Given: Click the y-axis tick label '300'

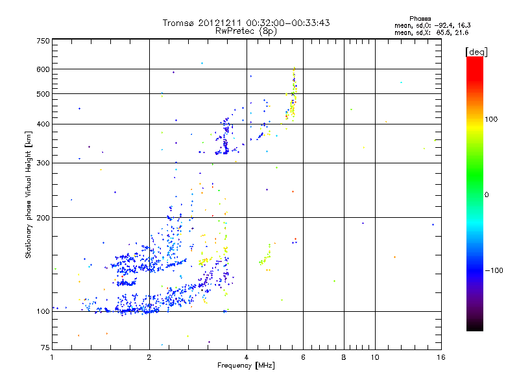Looking at the screenshot, I should coord(43,163).
